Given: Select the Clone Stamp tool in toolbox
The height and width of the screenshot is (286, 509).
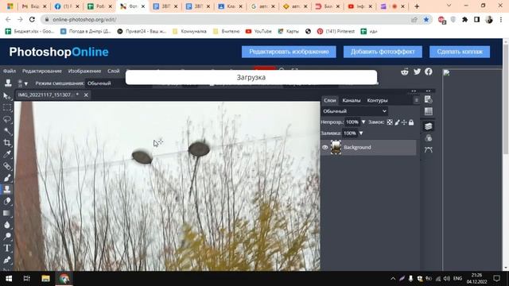Looking at the screenshot, I should [x=7, y=189].
